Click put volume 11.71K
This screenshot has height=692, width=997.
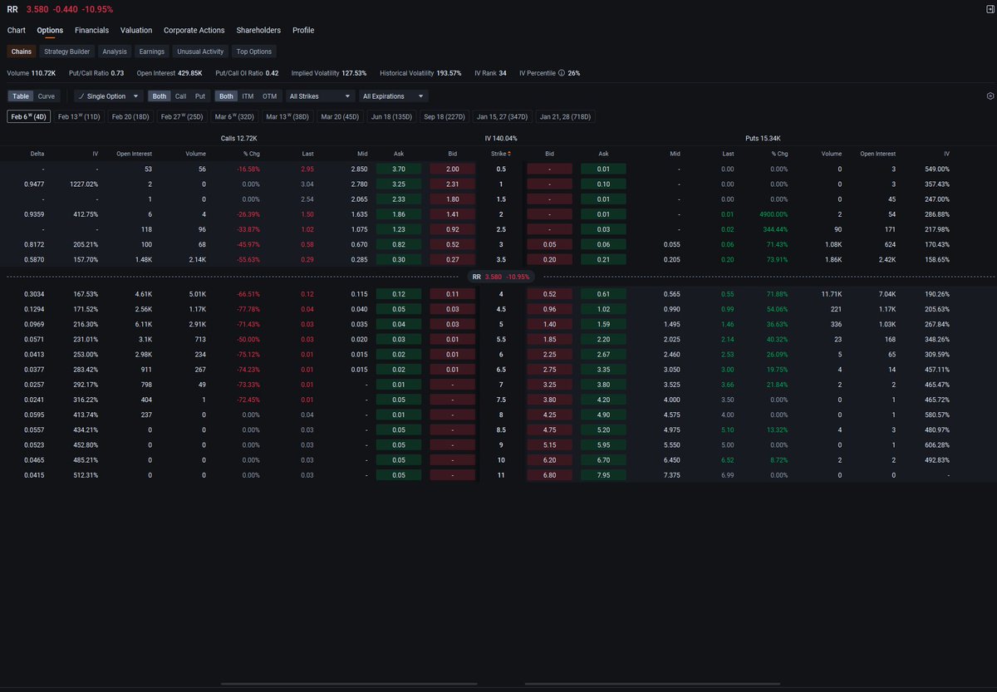pos(831,294)
